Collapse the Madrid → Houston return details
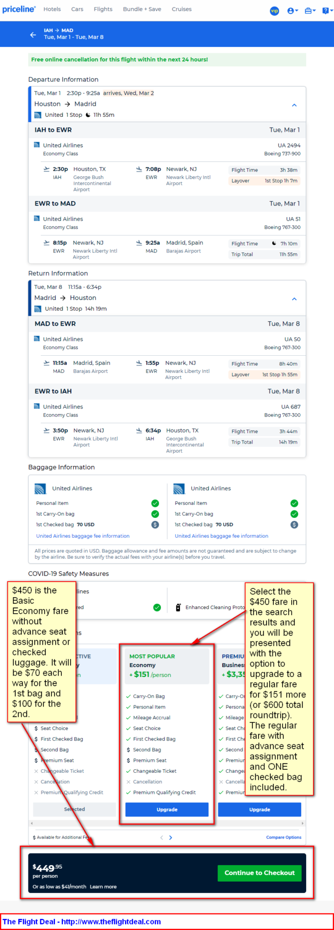 pyautogui.click(x=294, y=299)
